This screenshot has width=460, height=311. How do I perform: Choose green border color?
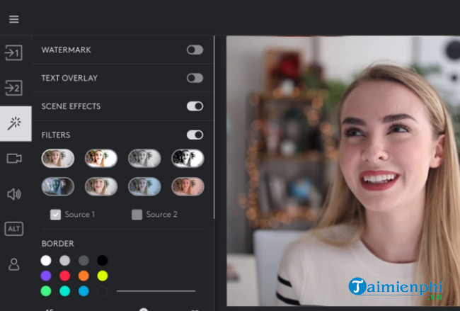coord(46,291)
